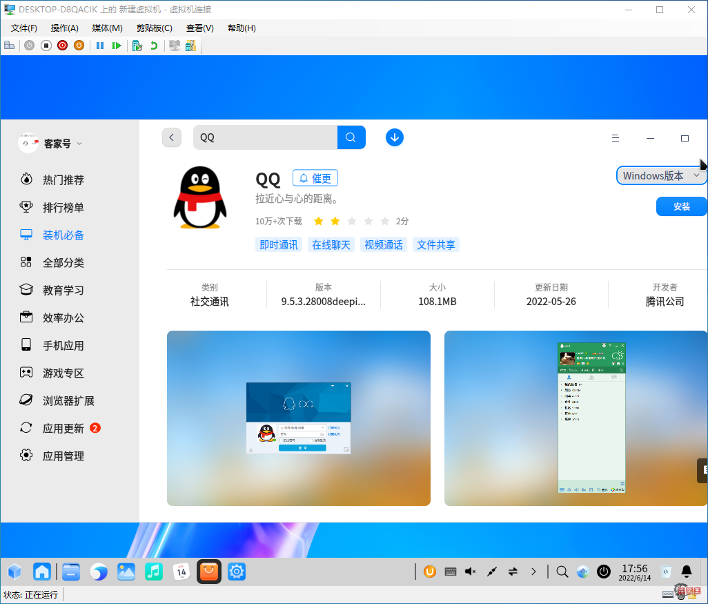Click the orange app store dock icon

[x=208, y=572]
